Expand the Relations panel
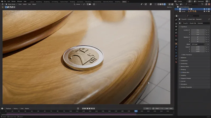 183,58
